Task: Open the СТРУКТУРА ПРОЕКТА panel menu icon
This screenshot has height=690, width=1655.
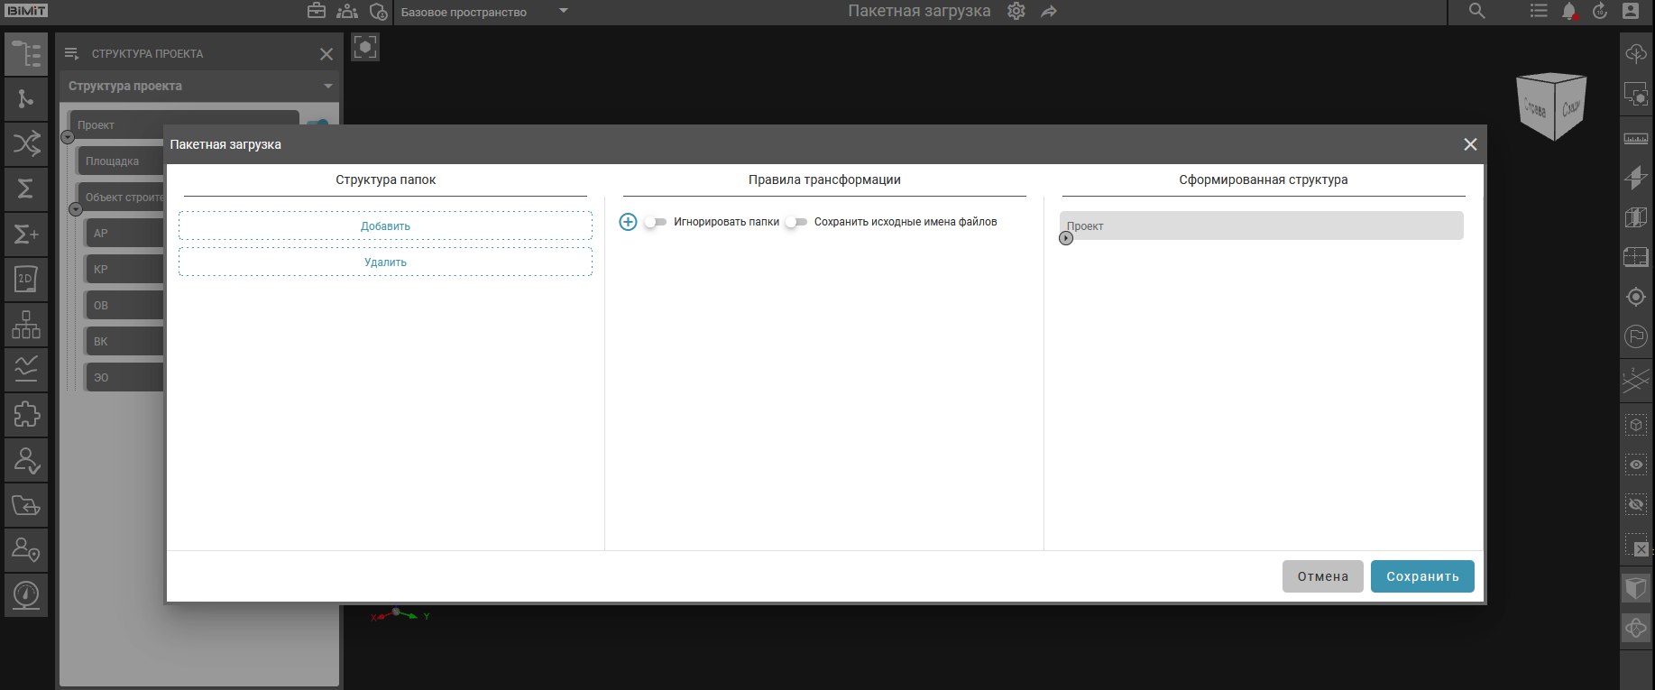Action: (x=72, y=54)
